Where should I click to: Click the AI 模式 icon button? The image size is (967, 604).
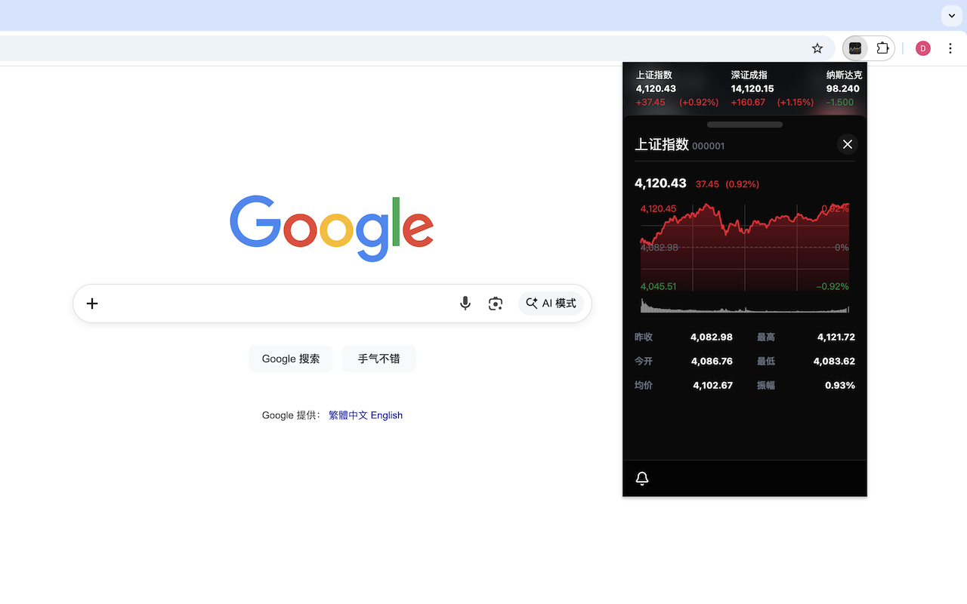click(551, 303)
